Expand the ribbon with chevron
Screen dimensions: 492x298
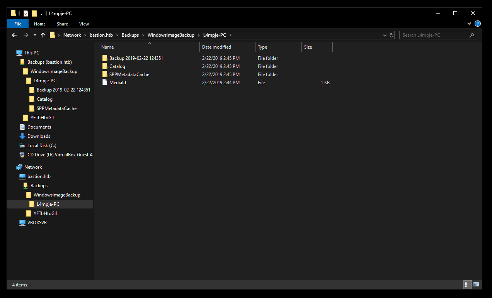tap(470, 24)
